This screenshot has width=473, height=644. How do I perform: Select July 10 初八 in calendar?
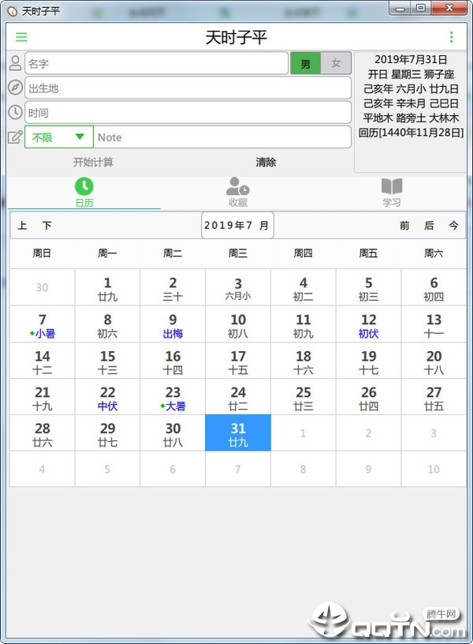click(238, 324)
